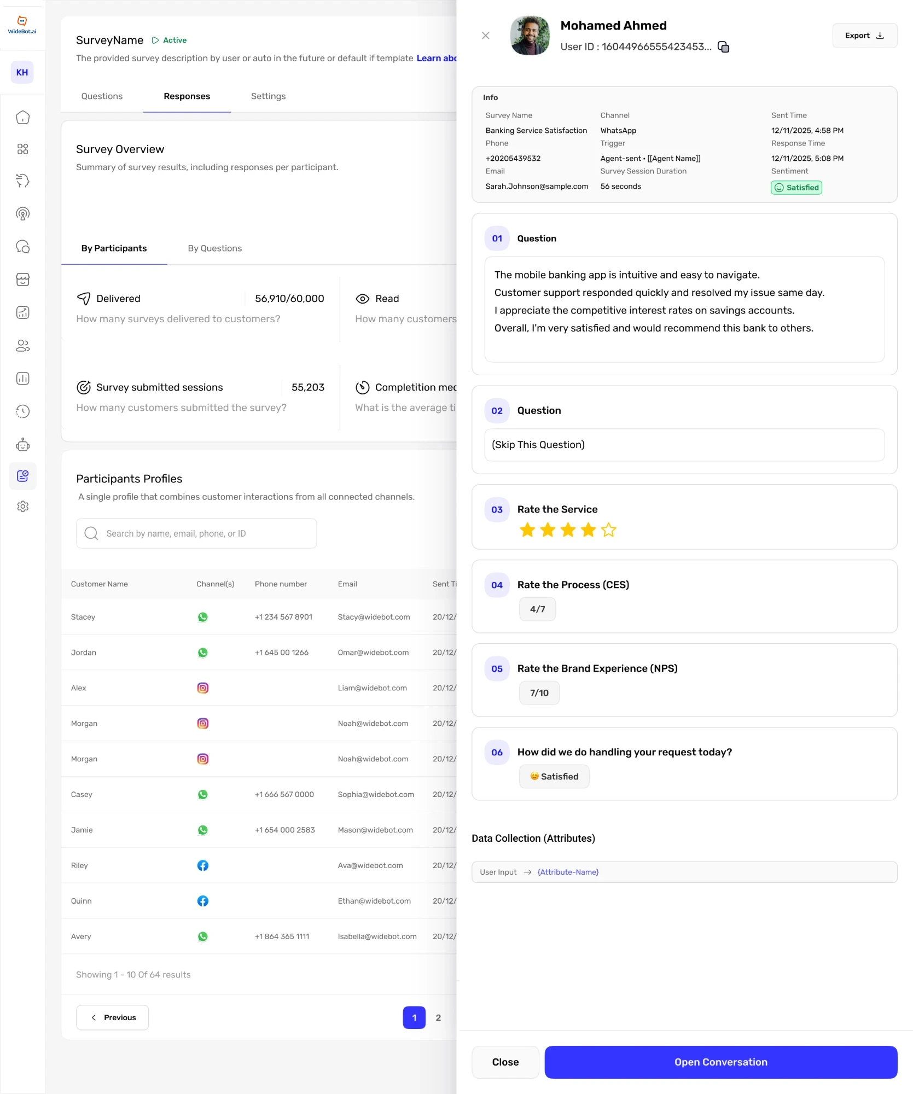Click Mohamed Ahmed's profile photo
Screen dimensions: 913x1094
[530, 36]
